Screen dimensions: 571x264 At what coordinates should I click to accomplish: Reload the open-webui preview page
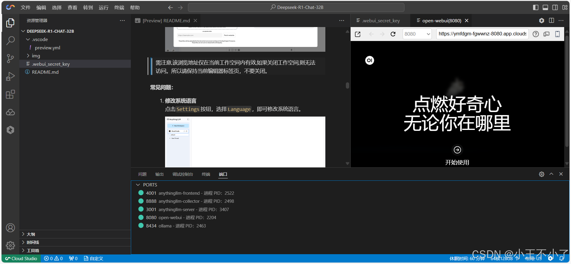tap(393, 34)
